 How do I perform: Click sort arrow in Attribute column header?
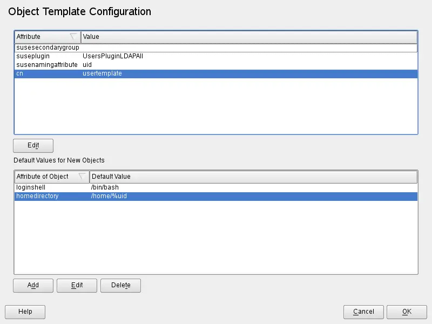(x=73, y=37)
